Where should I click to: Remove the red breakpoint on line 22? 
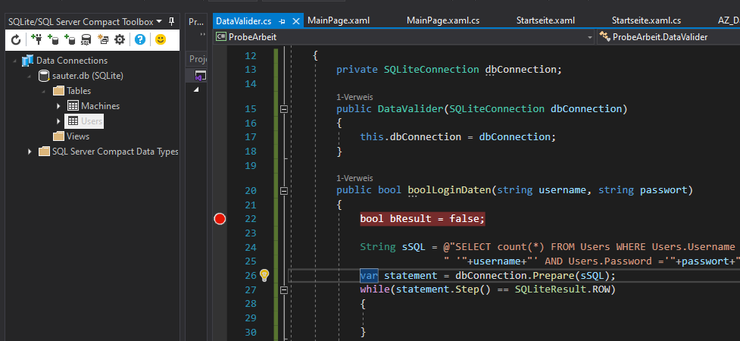tap(220, 219)
